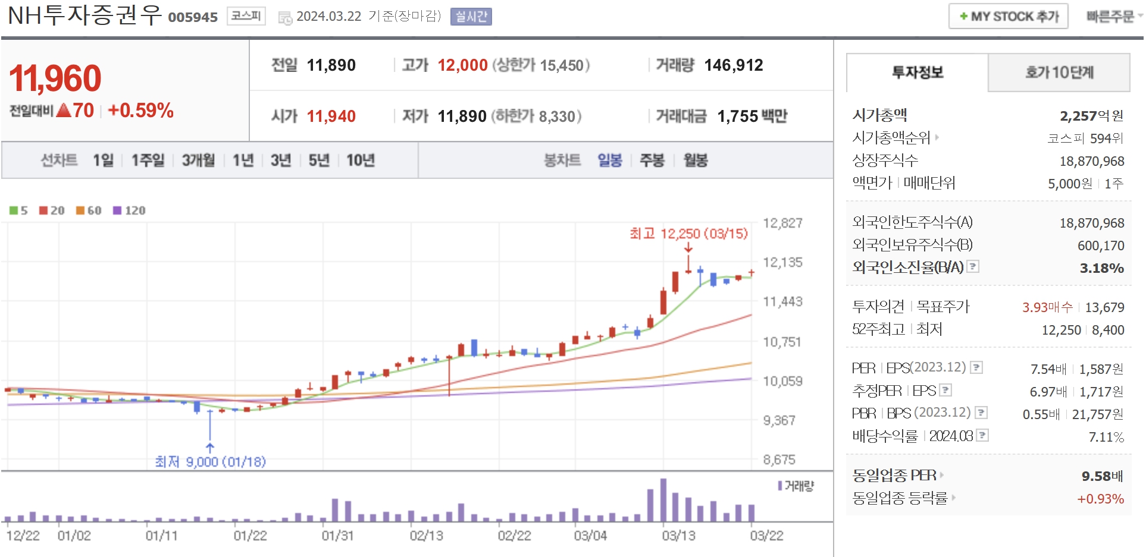Select the 1년 line chart period
Screen dimensions: 1146x557
coord(243,160)
